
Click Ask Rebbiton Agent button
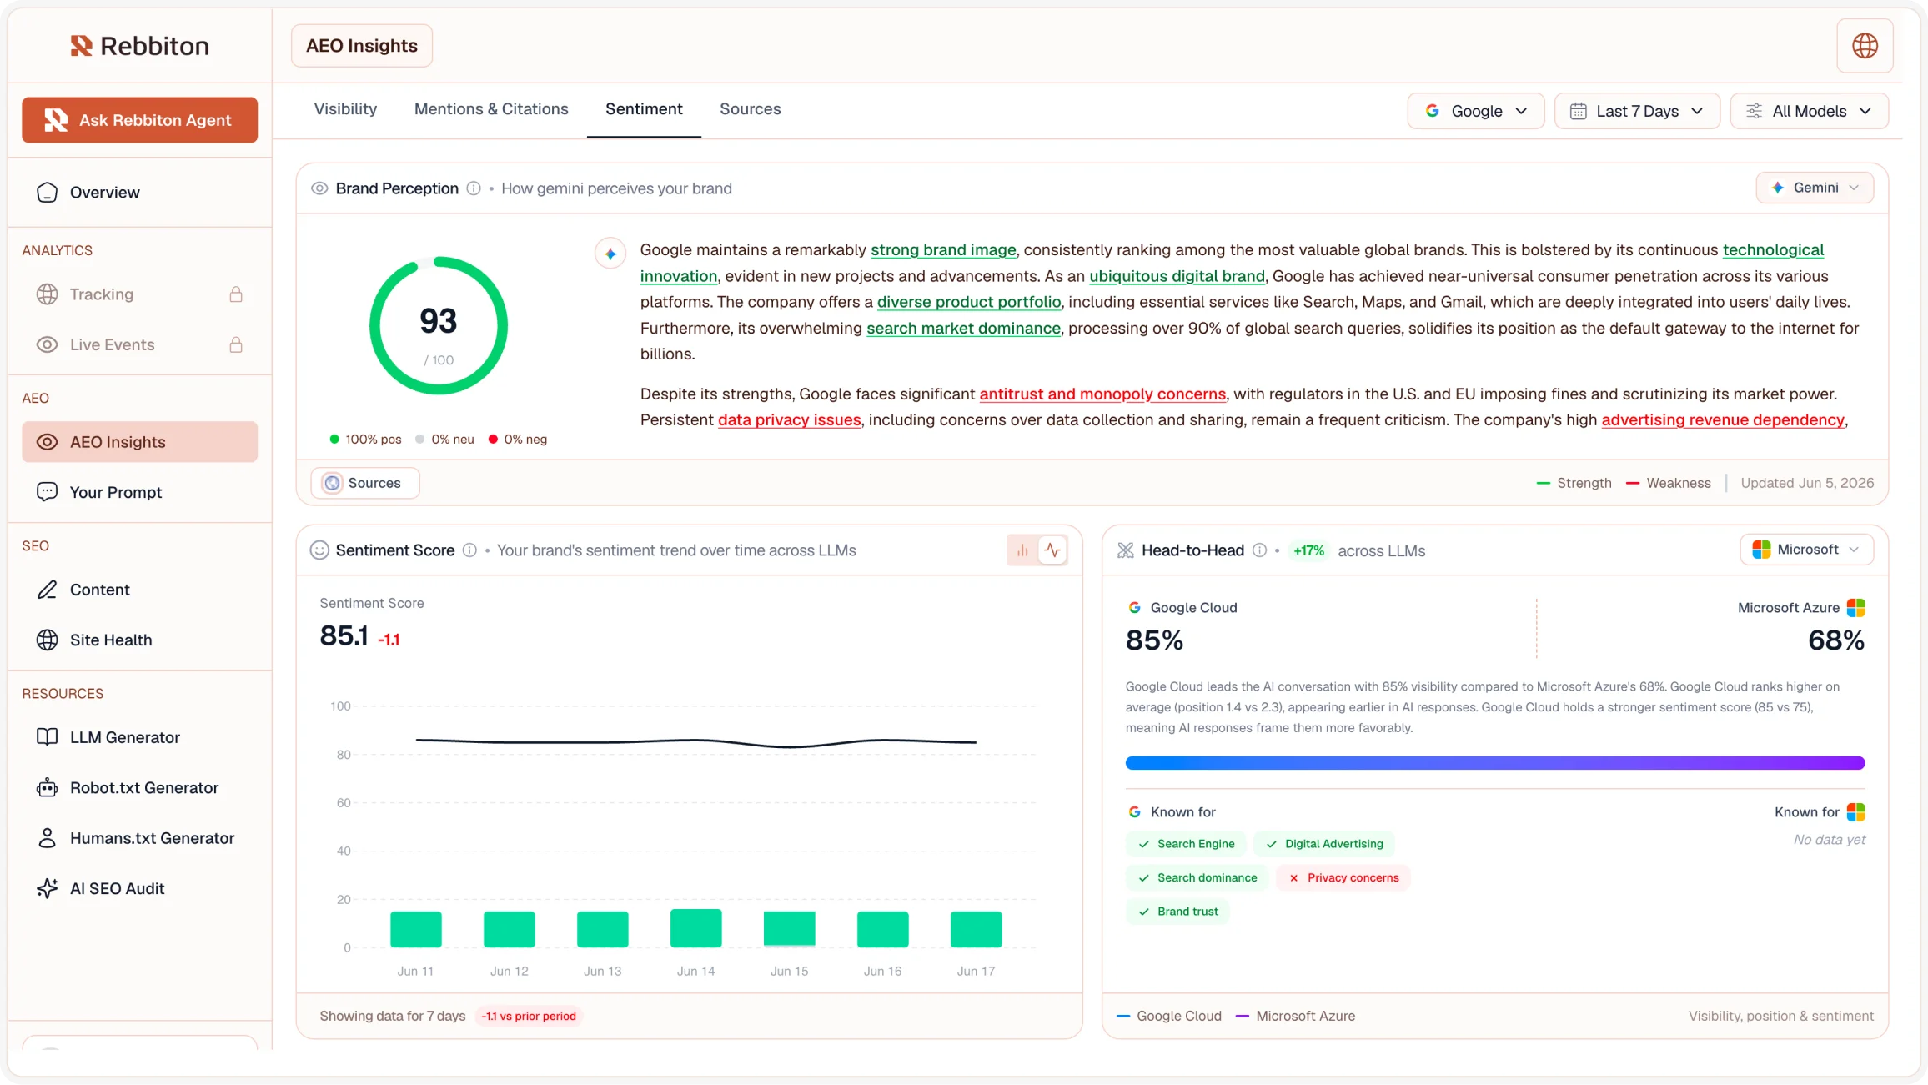[139, 120]
